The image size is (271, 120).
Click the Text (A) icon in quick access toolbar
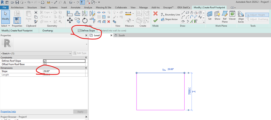tap(65, 2)
